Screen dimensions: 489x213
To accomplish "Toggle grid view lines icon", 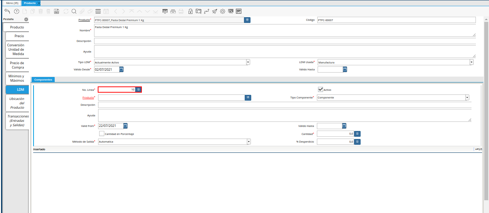I will 98,11.
